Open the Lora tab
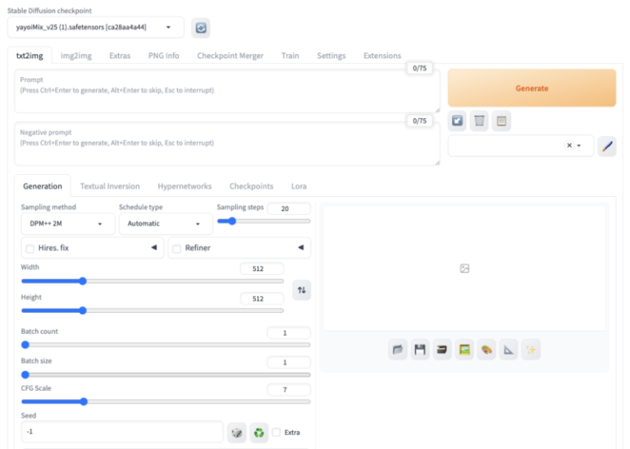Screen dimensions: 630x449 (x=299, y=186)
